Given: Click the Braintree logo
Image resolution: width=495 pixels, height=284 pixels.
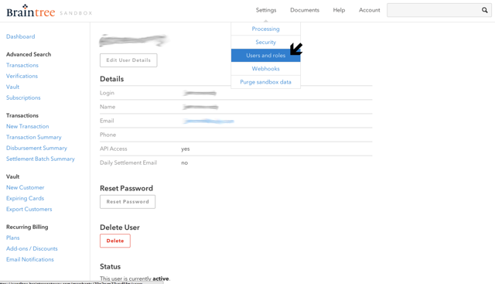Looking at the screenshot, I should click(x=31, y=12).
